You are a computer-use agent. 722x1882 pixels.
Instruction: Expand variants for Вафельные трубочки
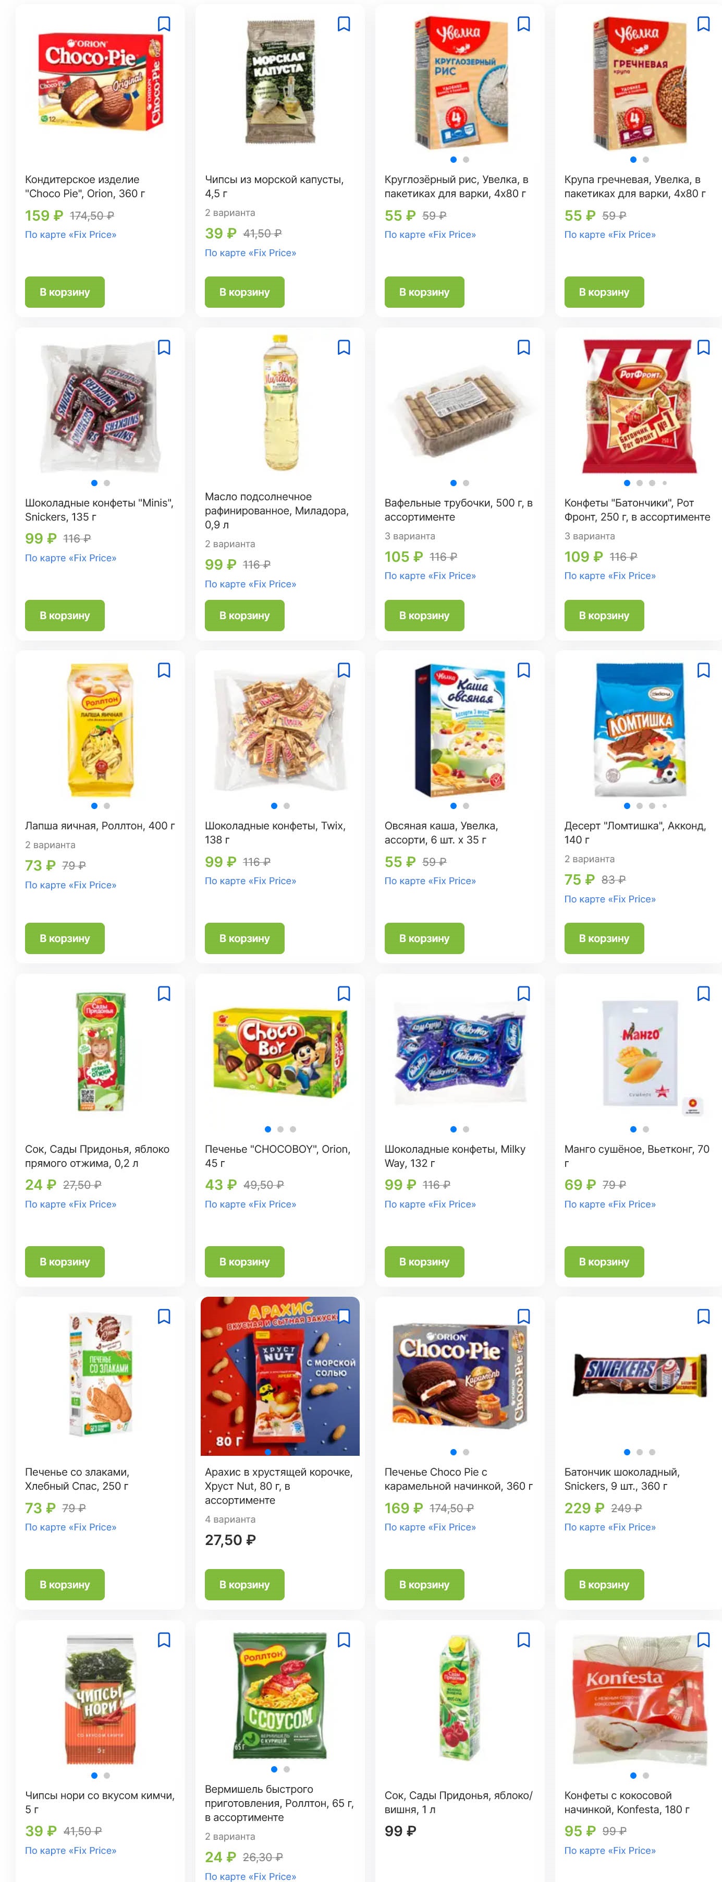(x=410, y=536)
